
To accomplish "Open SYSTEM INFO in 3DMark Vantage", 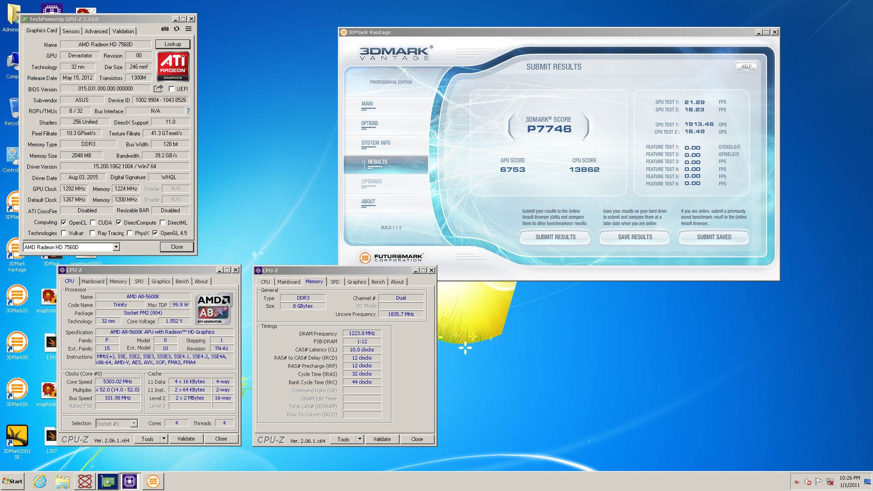I will click(x=376, y=143).
